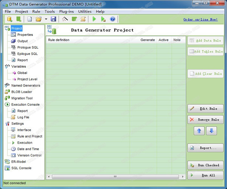
Task: Open Prologue SQL tree item
Action: click(x=28, y=47)
